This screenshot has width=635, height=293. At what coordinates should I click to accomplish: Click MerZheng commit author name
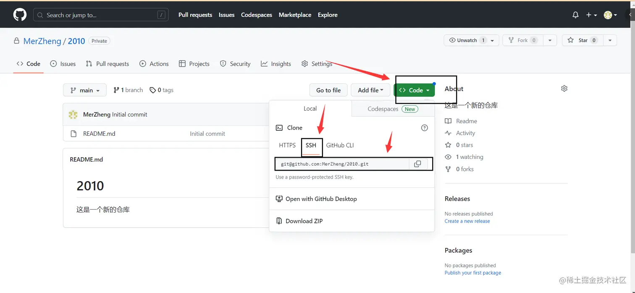[97, 114]
